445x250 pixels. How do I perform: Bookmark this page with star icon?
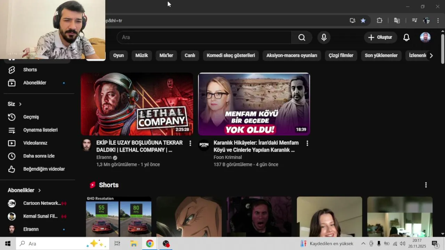[363, 20]
